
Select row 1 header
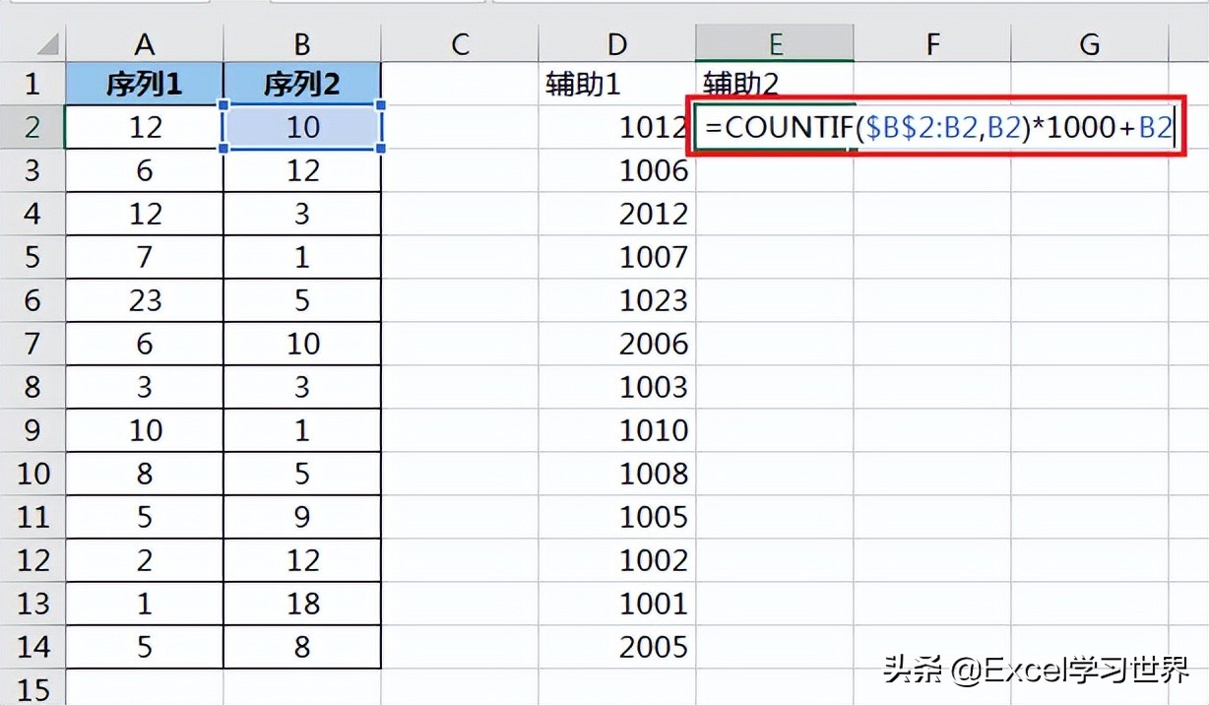point(32,84)
